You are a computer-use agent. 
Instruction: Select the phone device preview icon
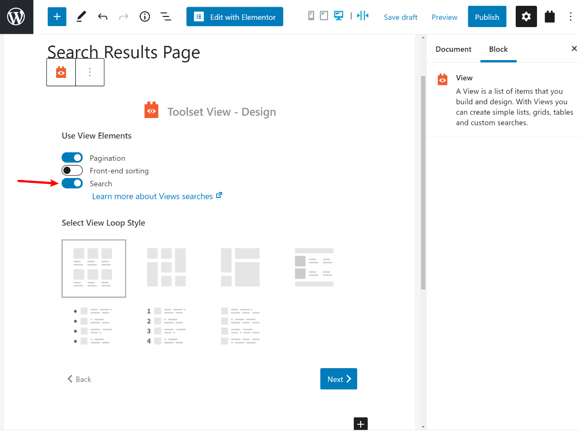pos(311,16)
